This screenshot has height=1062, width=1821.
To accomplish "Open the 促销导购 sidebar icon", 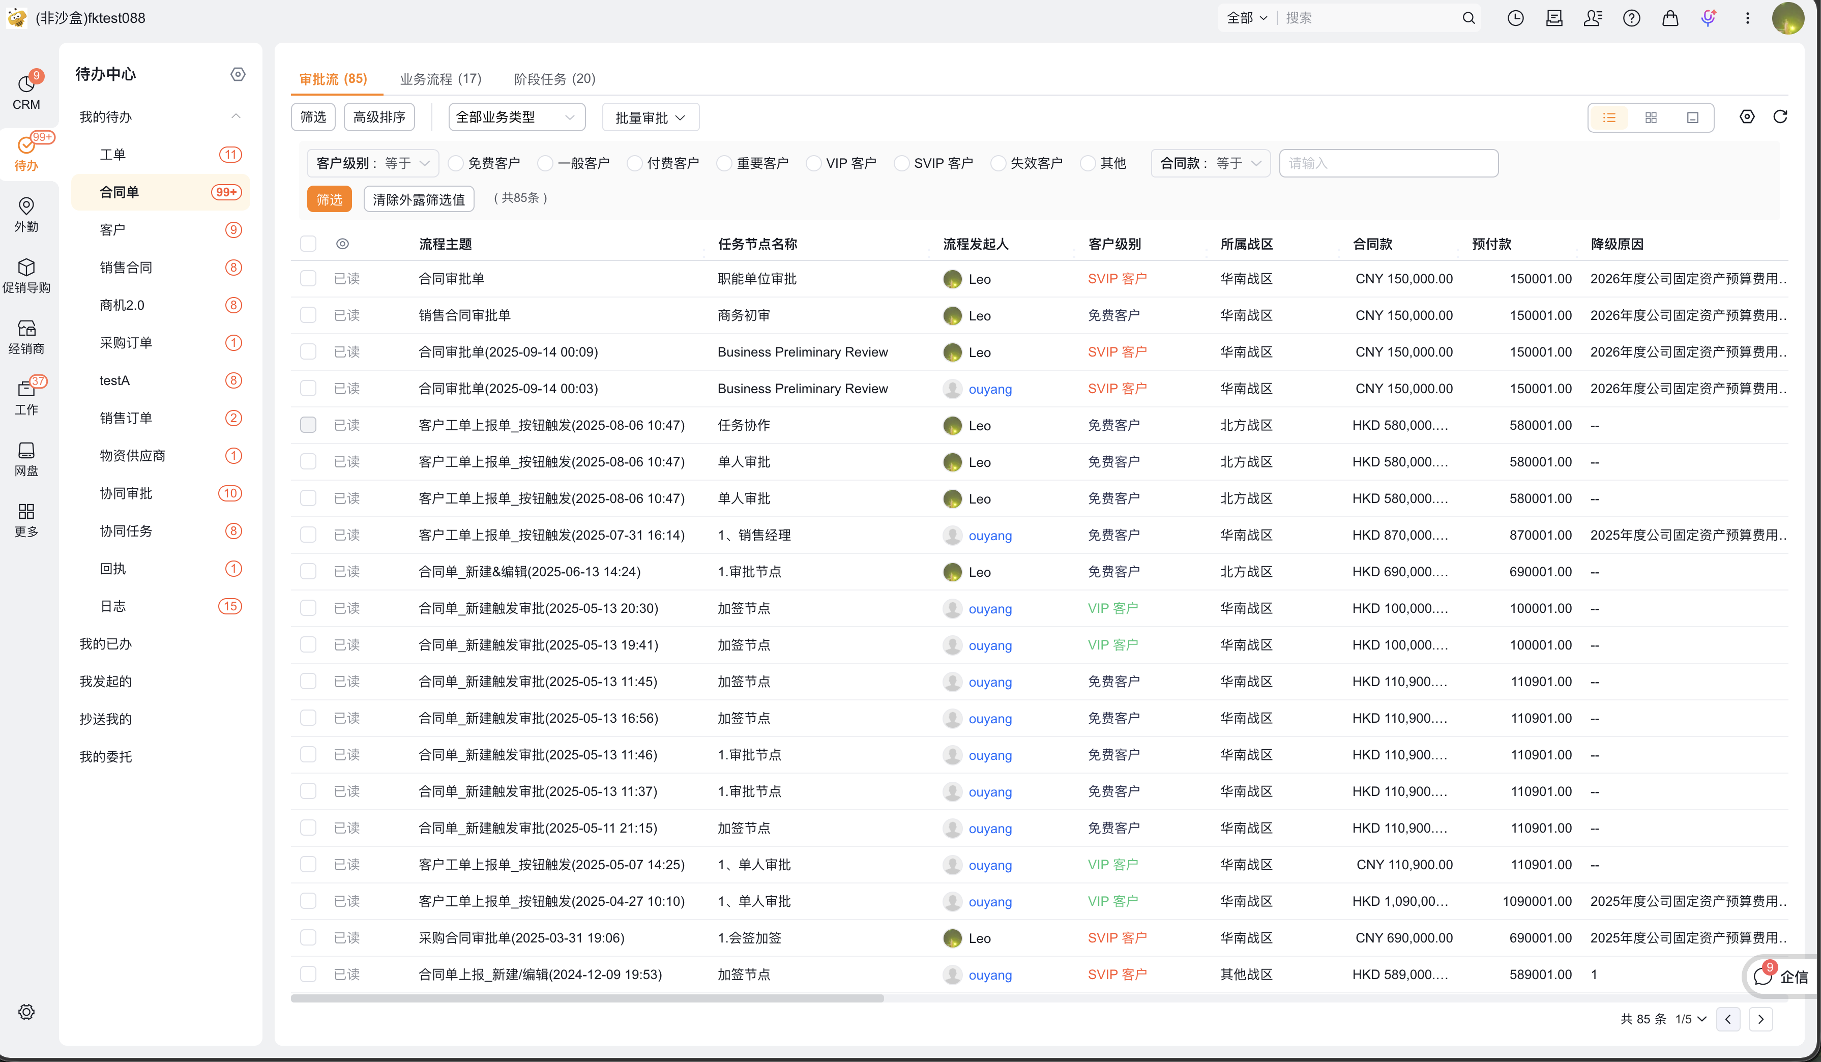I will [x=26, y=276].
